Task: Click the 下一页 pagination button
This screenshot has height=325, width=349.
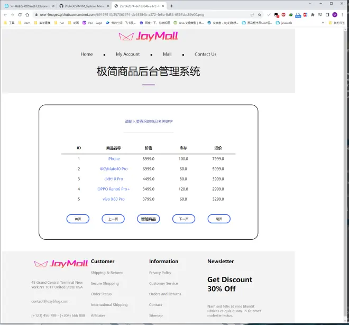Action: pos(183,219)
